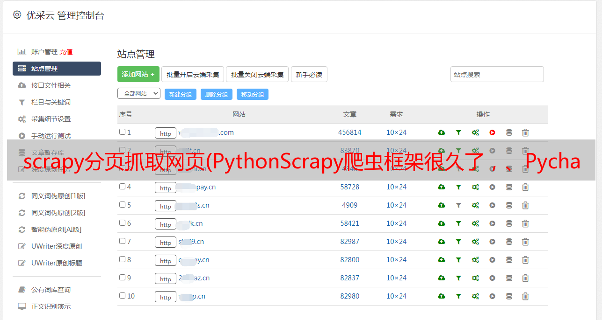
Task: Open the green cogs settings icon in row 1
Action: coord(475,132)
